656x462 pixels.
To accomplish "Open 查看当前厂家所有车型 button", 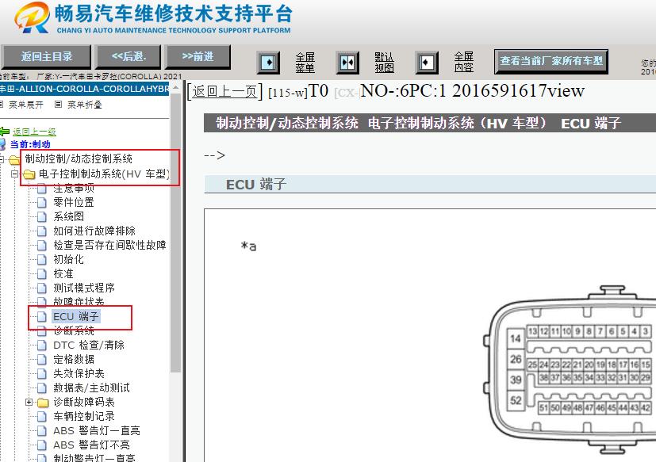I will 551,62.
